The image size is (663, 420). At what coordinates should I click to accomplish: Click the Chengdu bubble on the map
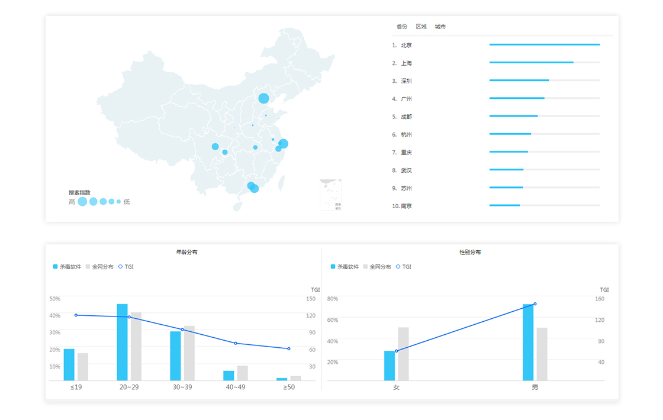(x=215, y=147)
